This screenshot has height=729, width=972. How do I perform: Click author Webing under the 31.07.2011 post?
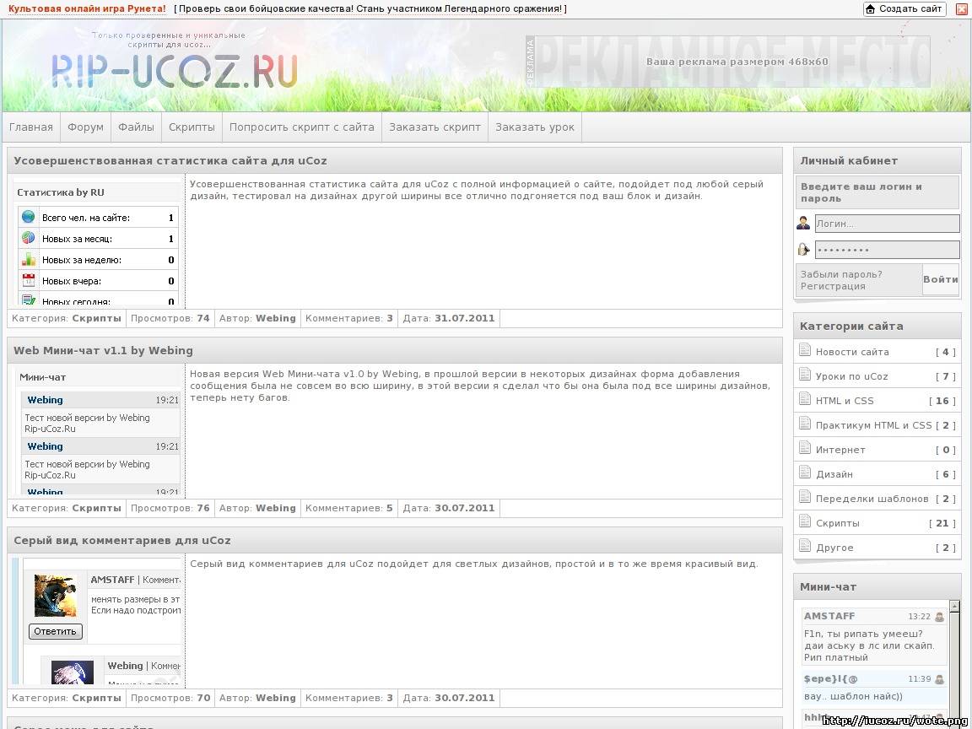[x=276, y=318]
